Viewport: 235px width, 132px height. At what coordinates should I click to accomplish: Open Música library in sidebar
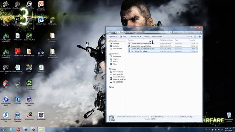coord(114,61)
